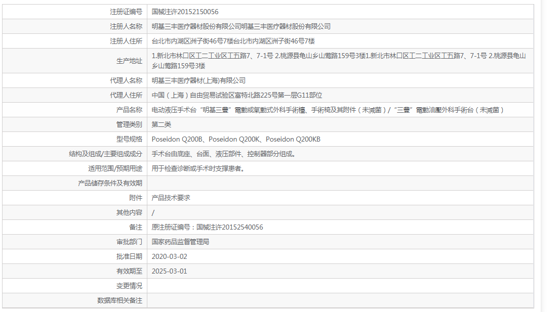Select production address text starting 1.新北市林口区
Image resolution: width=556 pixels, height=312 pixels.
(339, 61)
